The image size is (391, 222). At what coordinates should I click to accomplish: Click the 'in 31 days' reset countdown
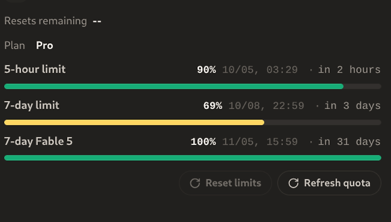click(x=350, y=142)
